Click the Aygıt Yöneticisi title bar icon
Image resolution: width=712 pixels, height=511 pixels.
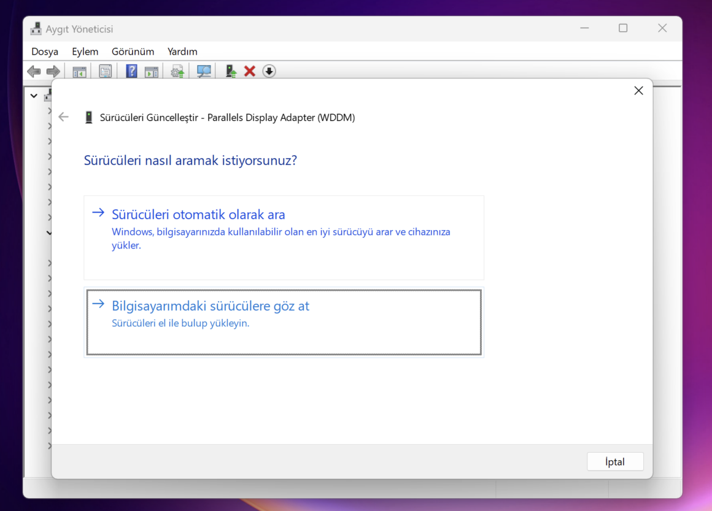[36, 29]
